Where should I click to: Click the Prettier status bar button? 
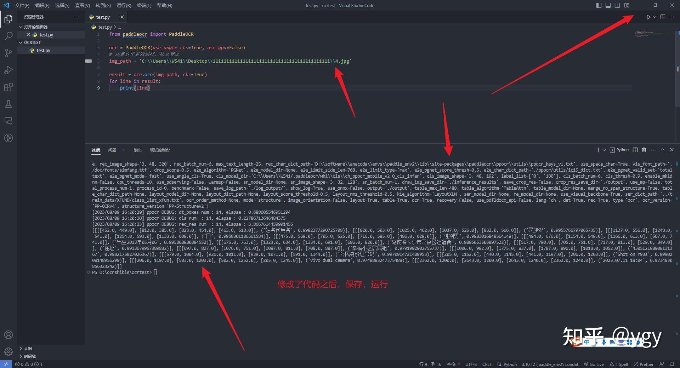pos(644,364)
